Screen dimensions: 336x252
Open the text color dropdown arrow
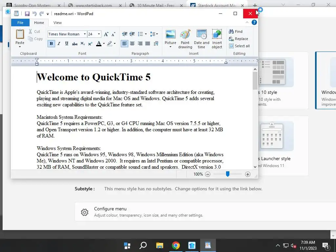pyautogui.click(x=104, y=44)
